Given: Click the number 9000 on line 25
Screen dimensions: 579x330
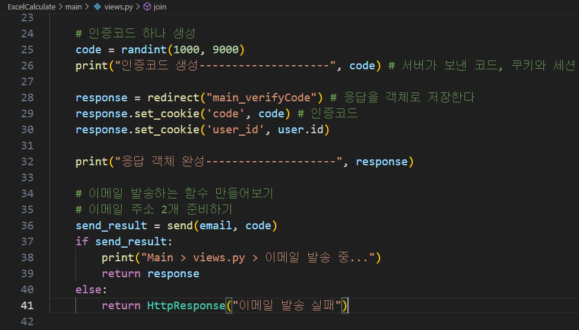Looking at the screenshot, I should pos(226,50).
